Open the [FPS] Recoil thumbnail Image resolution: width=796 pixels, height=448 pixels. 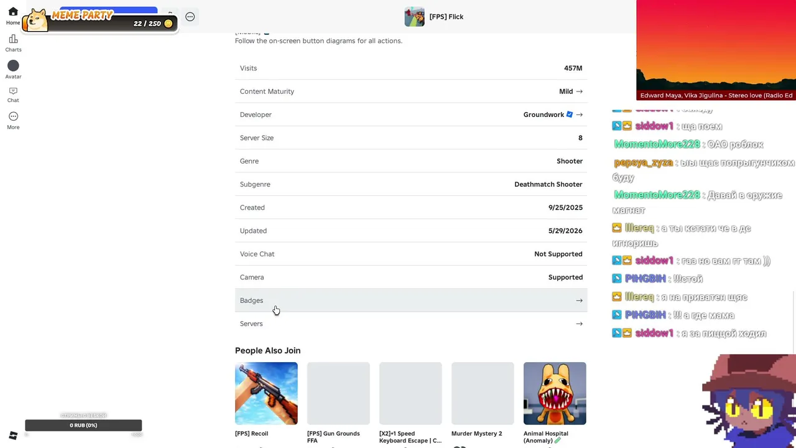(x=266, y=393)
